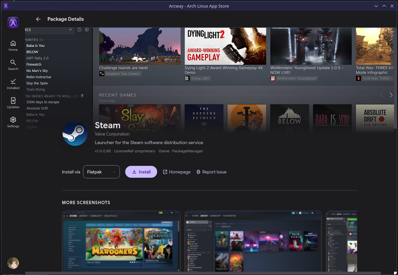Install the Steam package

click(141, 172)
